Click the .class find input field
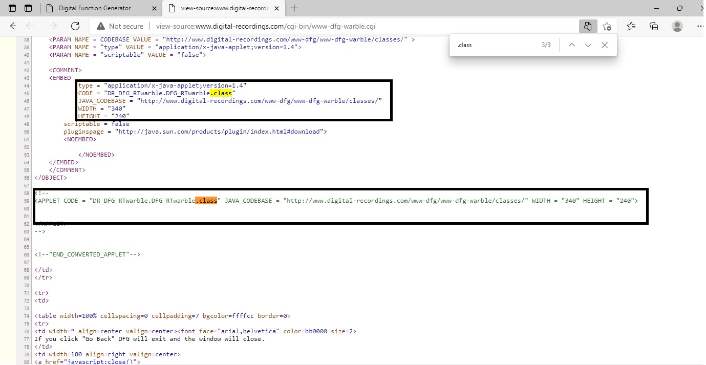 [x=491, y=45]
